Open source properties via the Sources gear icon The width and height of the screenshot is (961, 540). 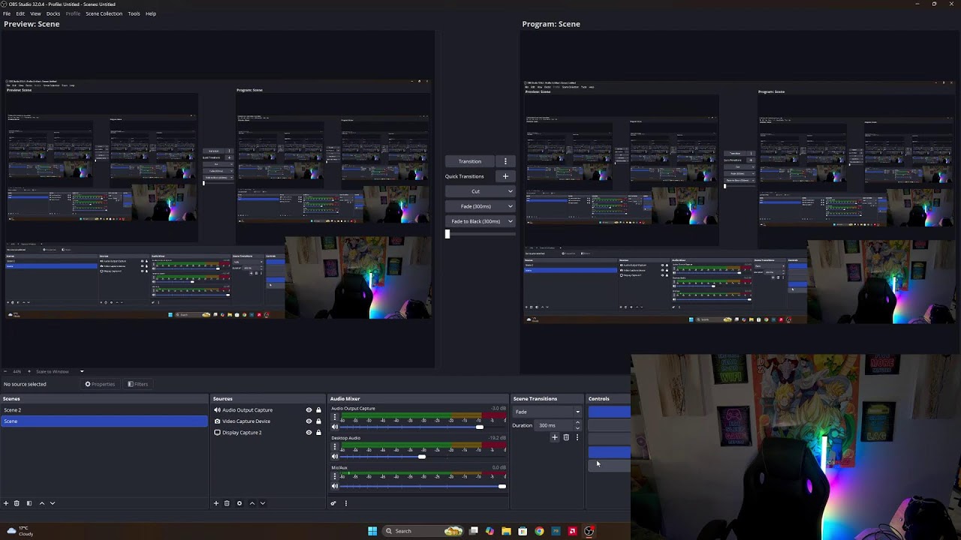pos(239,503)
